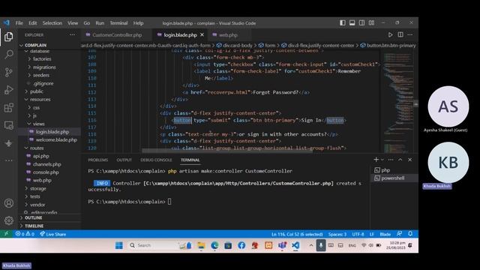Toggle secondary side bar layout icon
Image resolution: width=480 pixels, height=270 pixels.
[361, 22]
